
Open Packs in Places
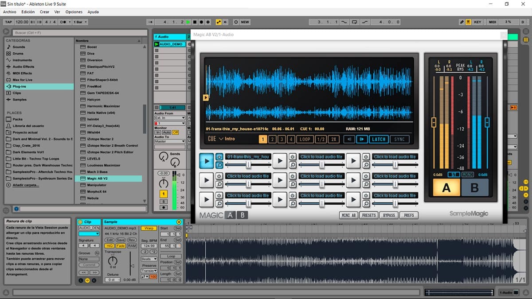(x=18, y=119)
